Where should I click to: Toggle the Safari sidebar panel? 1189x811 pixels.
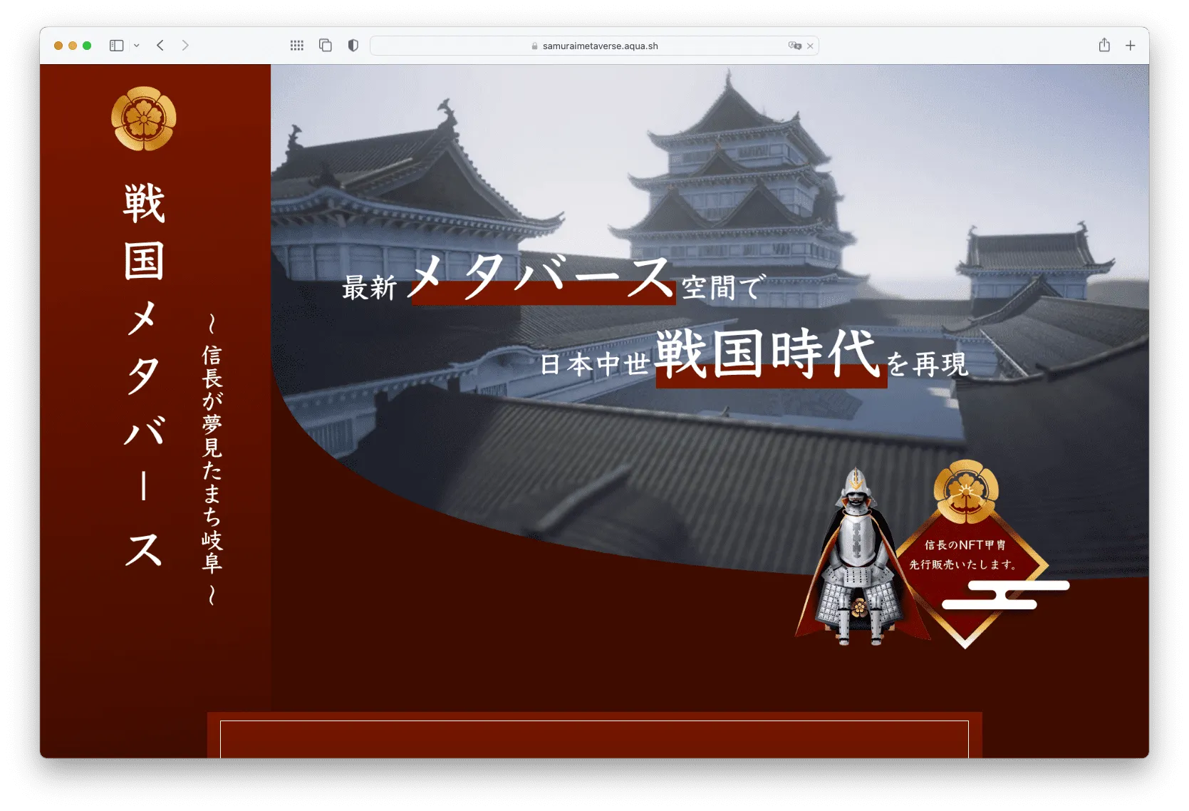coord(116,46)
